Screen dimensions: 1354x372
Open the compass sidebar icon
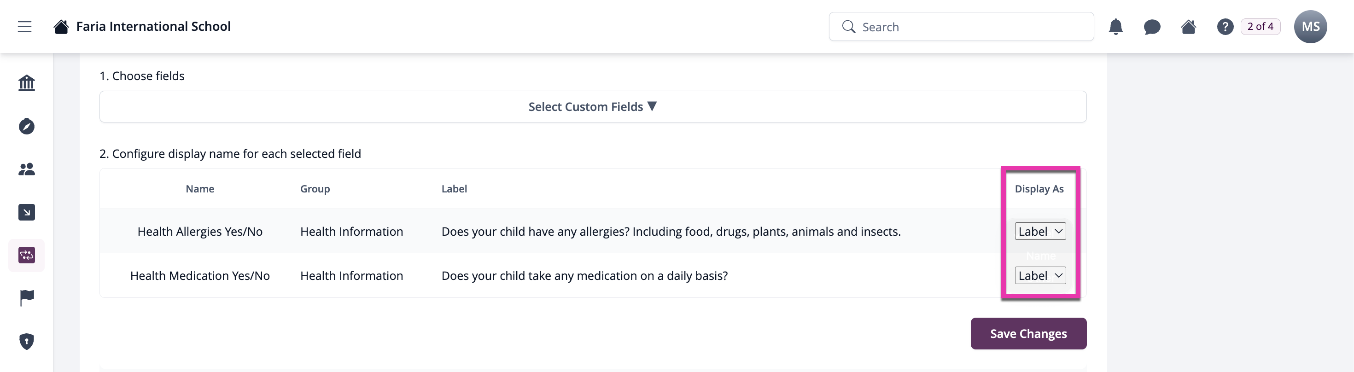tap(27, 126)
